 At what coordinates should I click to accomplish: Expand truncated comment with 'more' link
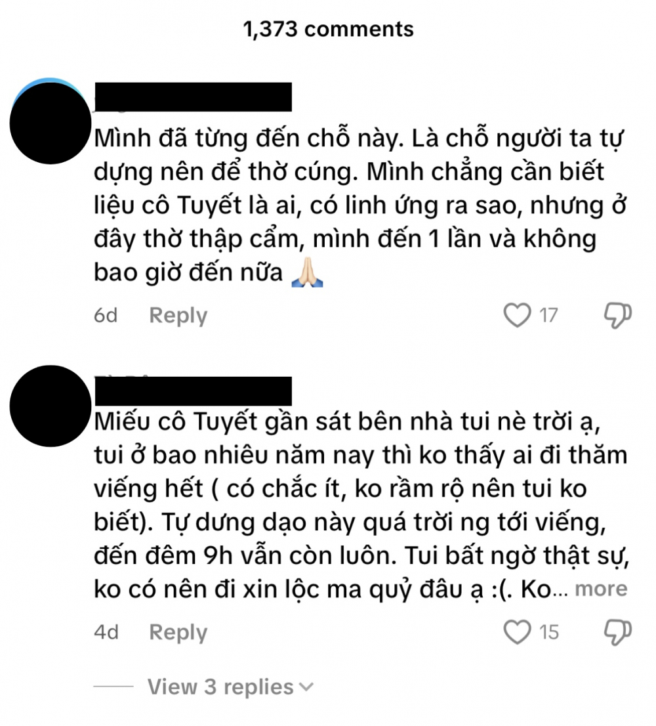pyautogui.click(x=601, y=589)
